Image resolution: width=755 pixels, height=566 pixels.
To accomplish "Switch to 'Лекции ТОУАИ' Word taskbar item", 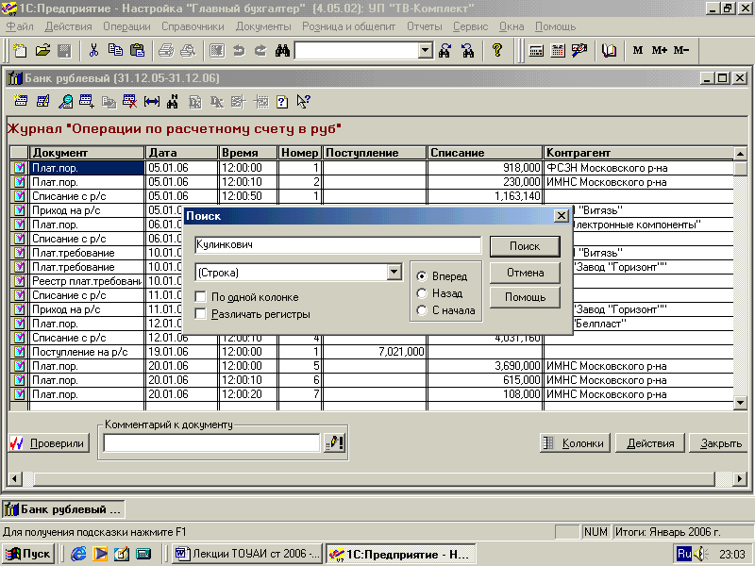I will [247, 554].
